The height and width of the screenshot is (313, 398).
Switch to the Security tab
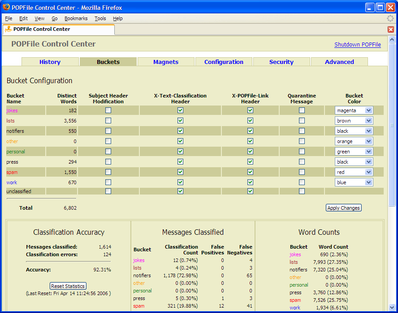[281, 62]
